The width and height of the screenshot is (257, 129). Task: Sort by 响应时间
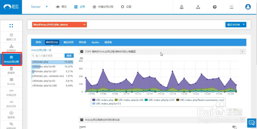point(68,42)
